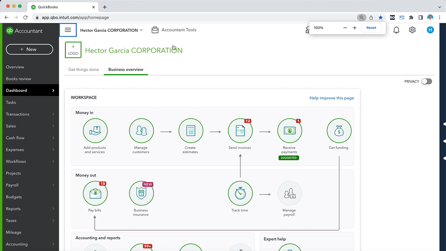This screenshot has height=251, width=446.
Task: Click the + LOGO add logo box
Action: tap(73, 50)
